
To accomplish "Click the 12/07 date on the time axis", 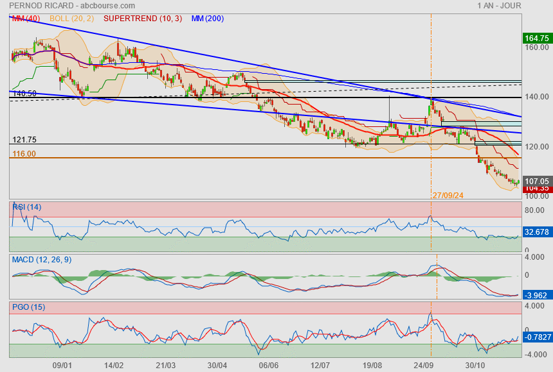I will tap(320, 366).
